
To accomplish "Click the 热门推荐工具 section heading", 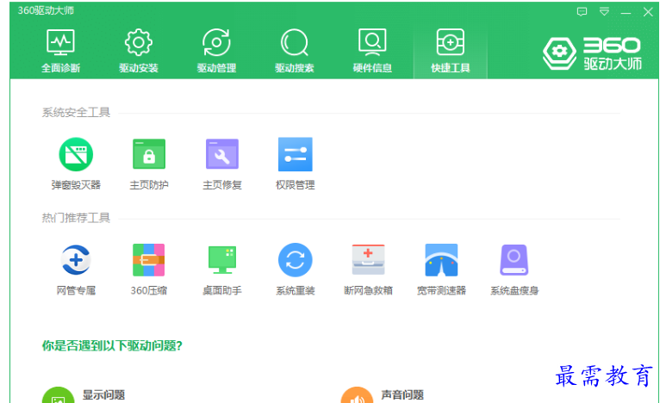I will 76,218.
